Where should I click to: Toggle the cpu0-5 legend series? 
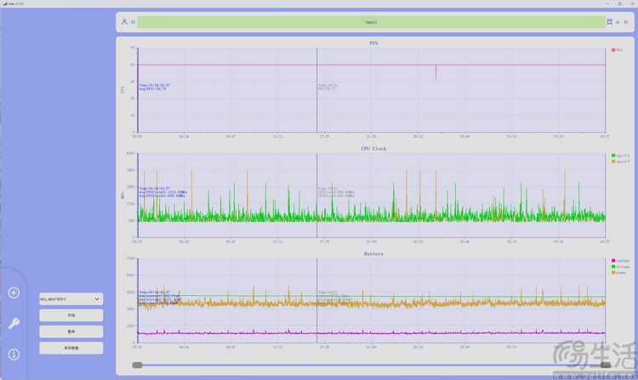click(621, 156)
